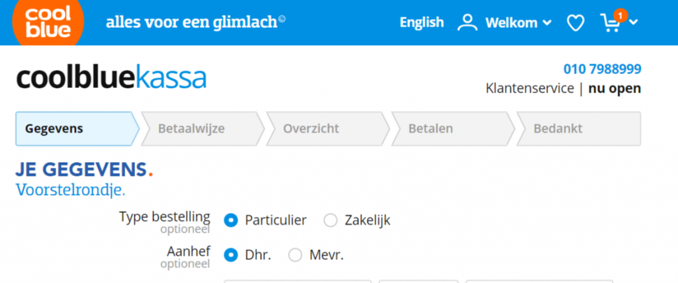Choose Dhr. as salutation
The height and width of the screenshot is (283, 678).
[x=231, y=255]
